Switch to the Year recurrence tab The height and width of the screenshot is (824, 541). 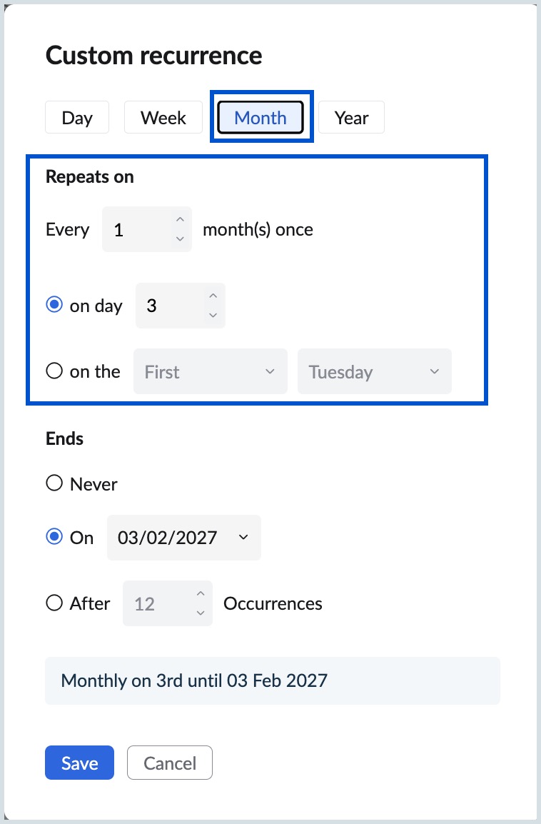click(351, 116)
